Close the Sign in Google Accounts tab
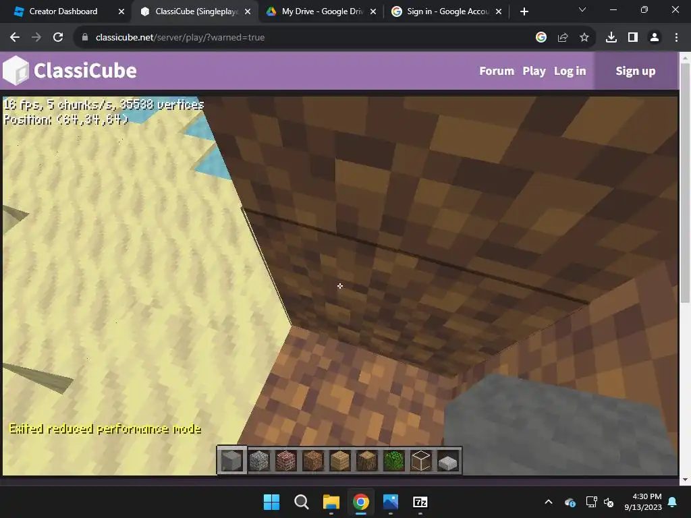The image size is (691, 518). tap(499, 11)
